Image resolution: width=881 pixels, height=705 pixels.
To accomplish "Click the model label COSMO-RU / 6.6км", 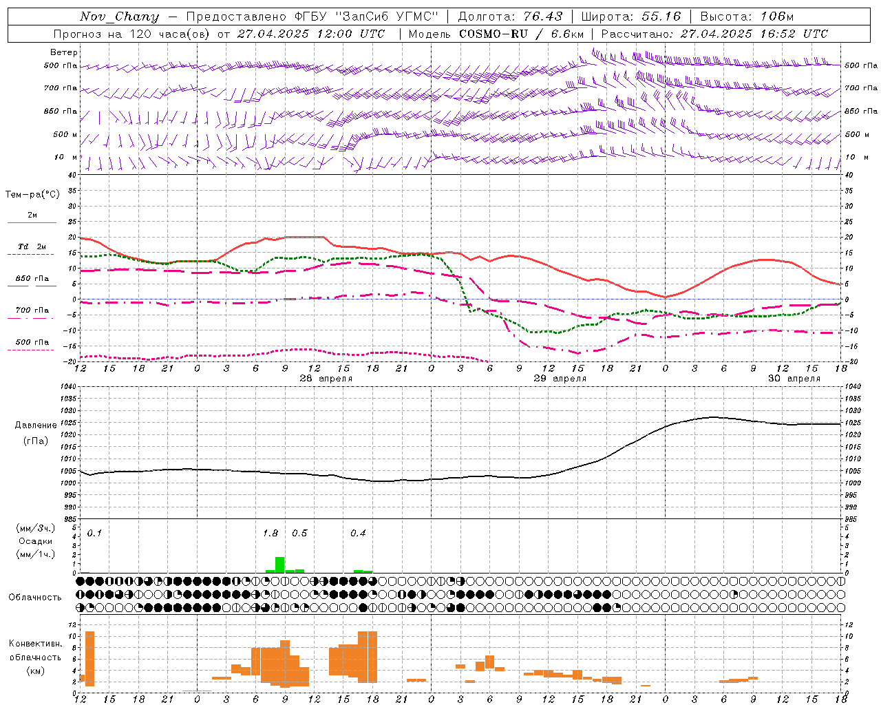I will pyautogui.click(x=521, y=34).
